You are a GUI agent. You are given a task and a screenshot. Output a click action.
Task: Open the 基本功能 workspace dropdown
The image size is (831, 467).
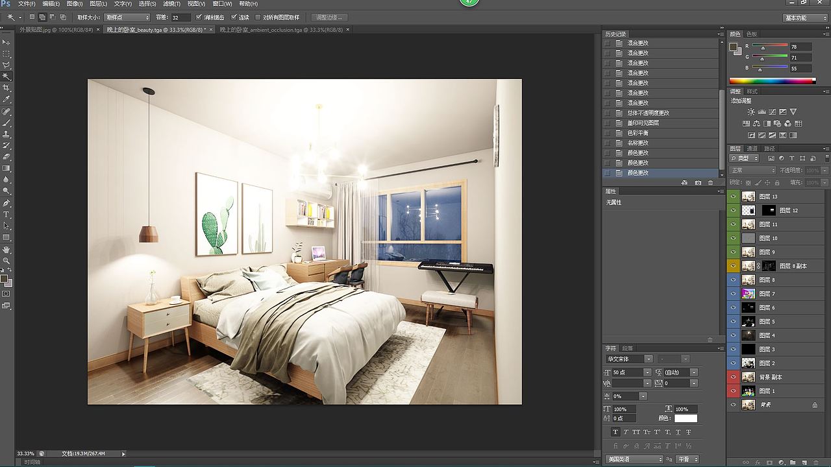pyautogui.click(x=805, y=18)
